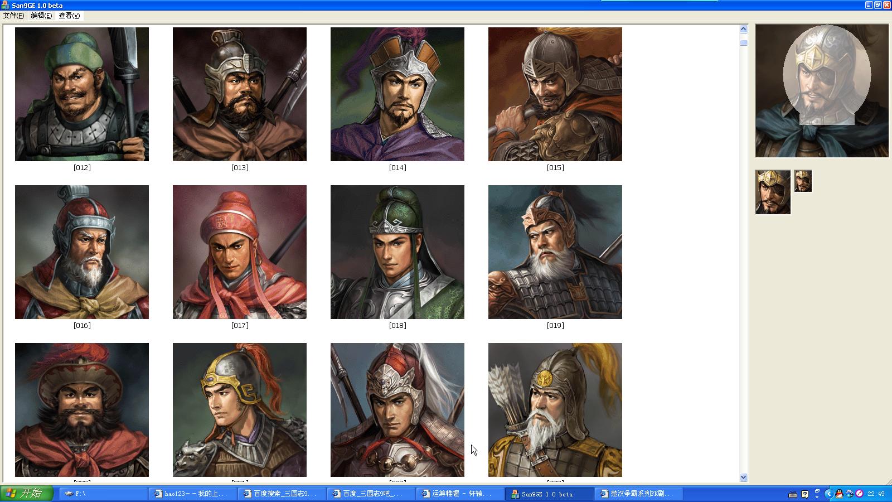This screenshot has height=502, width=892.
Task: Choose the white-bearded portrait [016]
Action: 82,252
